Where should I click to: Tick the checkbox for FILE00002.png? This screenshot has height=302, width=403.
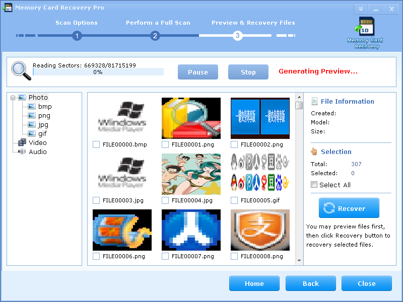[234, 144]
